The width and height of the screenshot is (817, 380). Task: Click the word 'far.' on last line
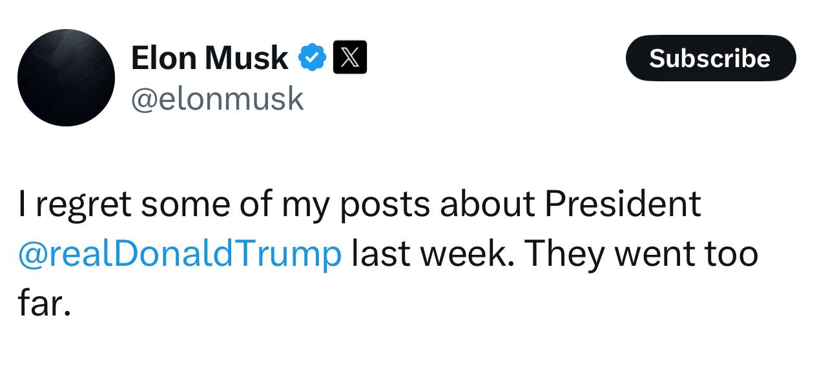click(x=43, y=303)
